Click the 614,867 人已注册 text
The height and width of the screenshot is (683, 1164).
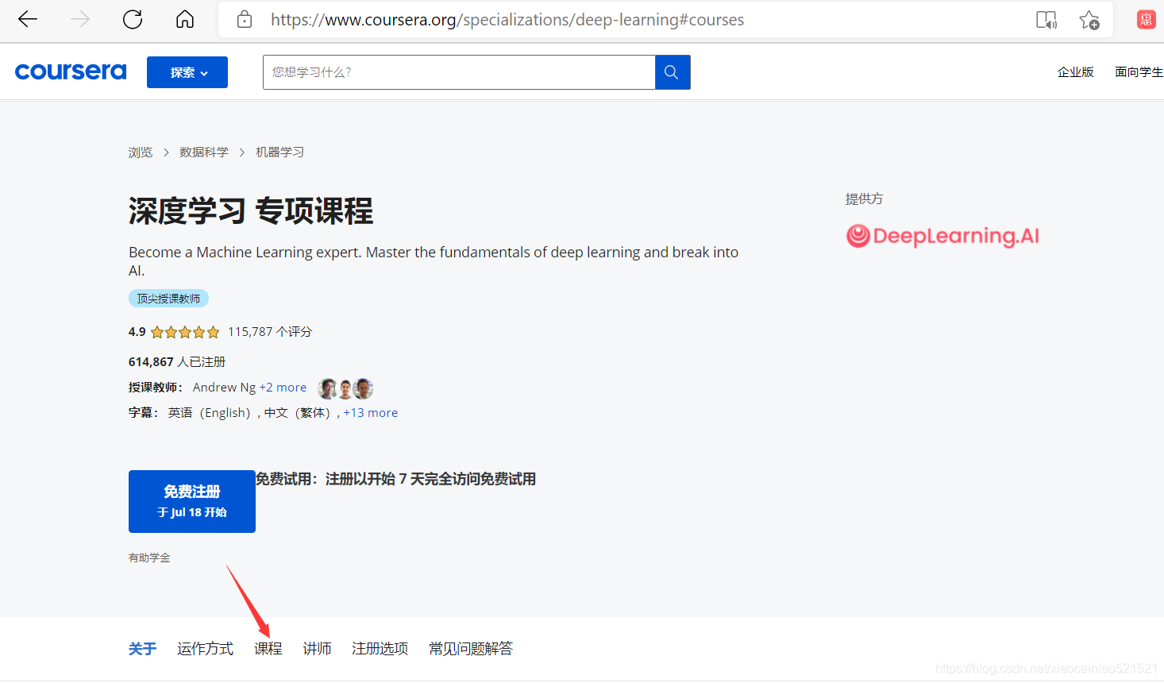point(177,362)
